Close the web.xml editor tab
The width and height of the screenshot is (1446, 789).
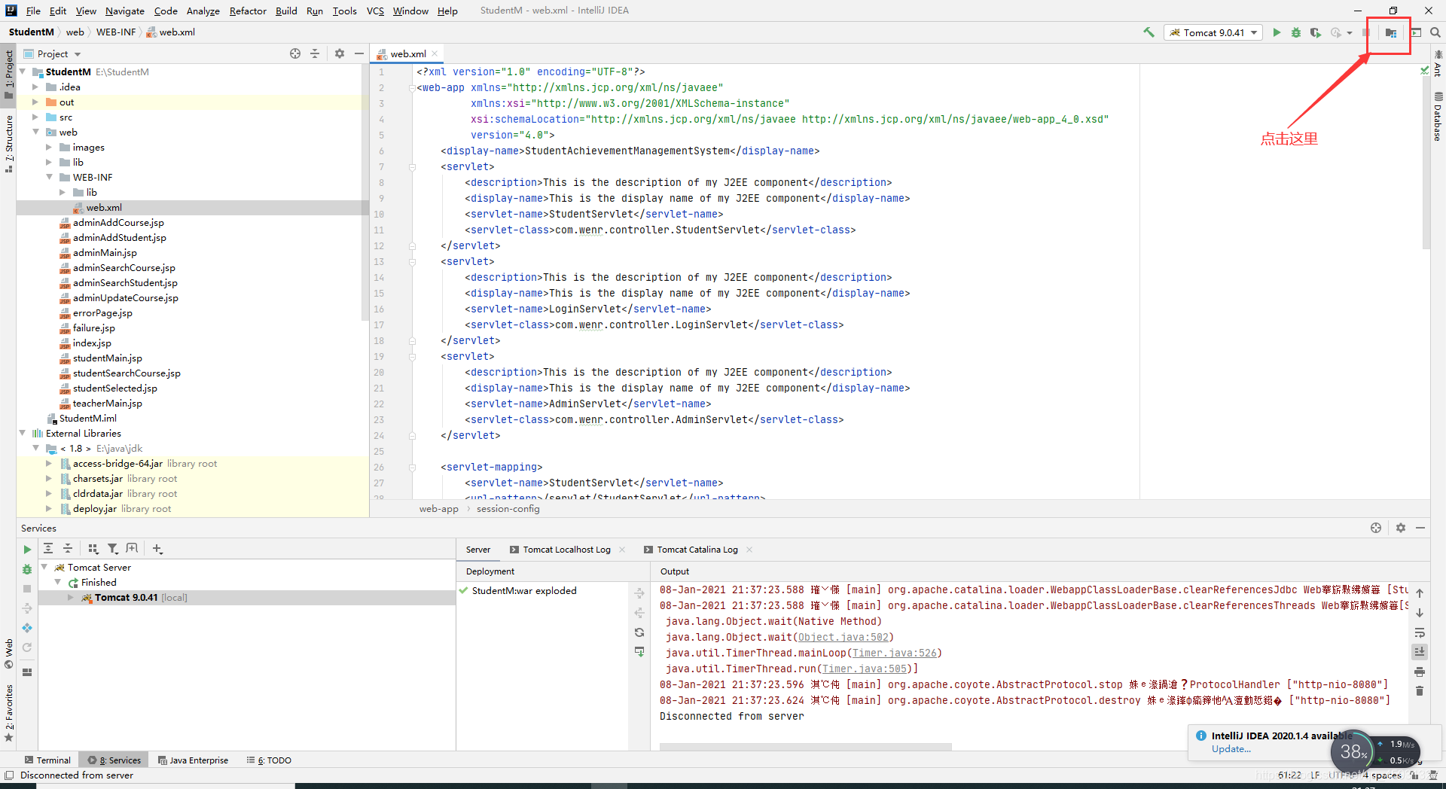point(435,53)
